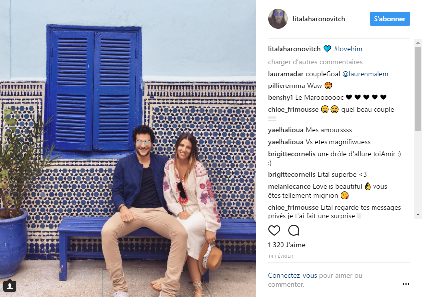Open the 14 FÉVRIER post date link
The width and height of the screenshot is (422, 297).
tap(281, 256)
